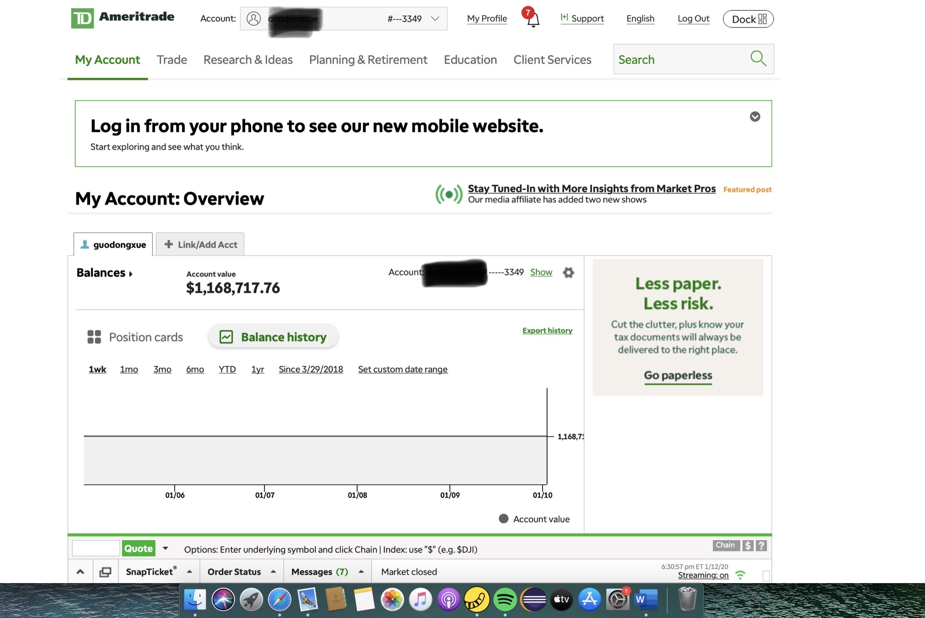Expand the Balances section arrow
This screenshot has width=925, height=618.
tap(131, 274)
